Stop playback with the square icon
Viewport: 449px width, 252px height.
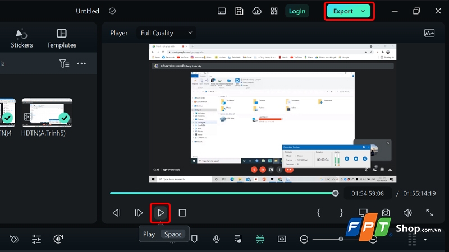[x=182, y=213]
